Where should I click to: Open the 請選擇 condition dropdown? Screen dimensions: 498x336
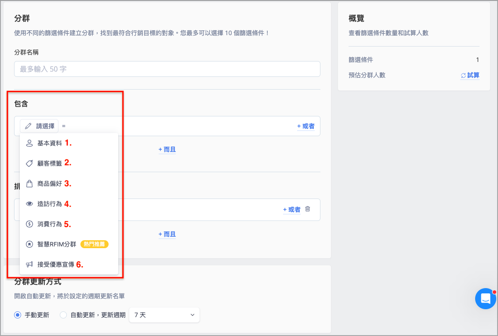pyautogui.click(x=39, y=126)
